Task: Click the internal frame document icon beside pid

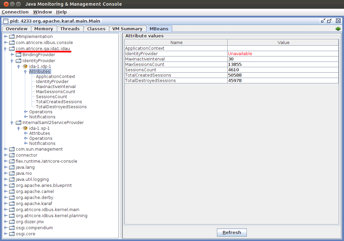Action: click(6, 21)
